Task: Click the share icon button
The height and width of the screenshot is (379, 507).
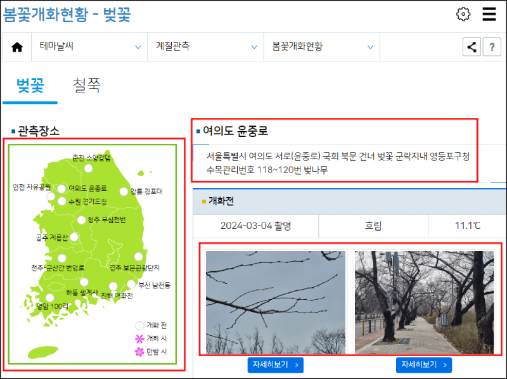Action: point(472,47)
